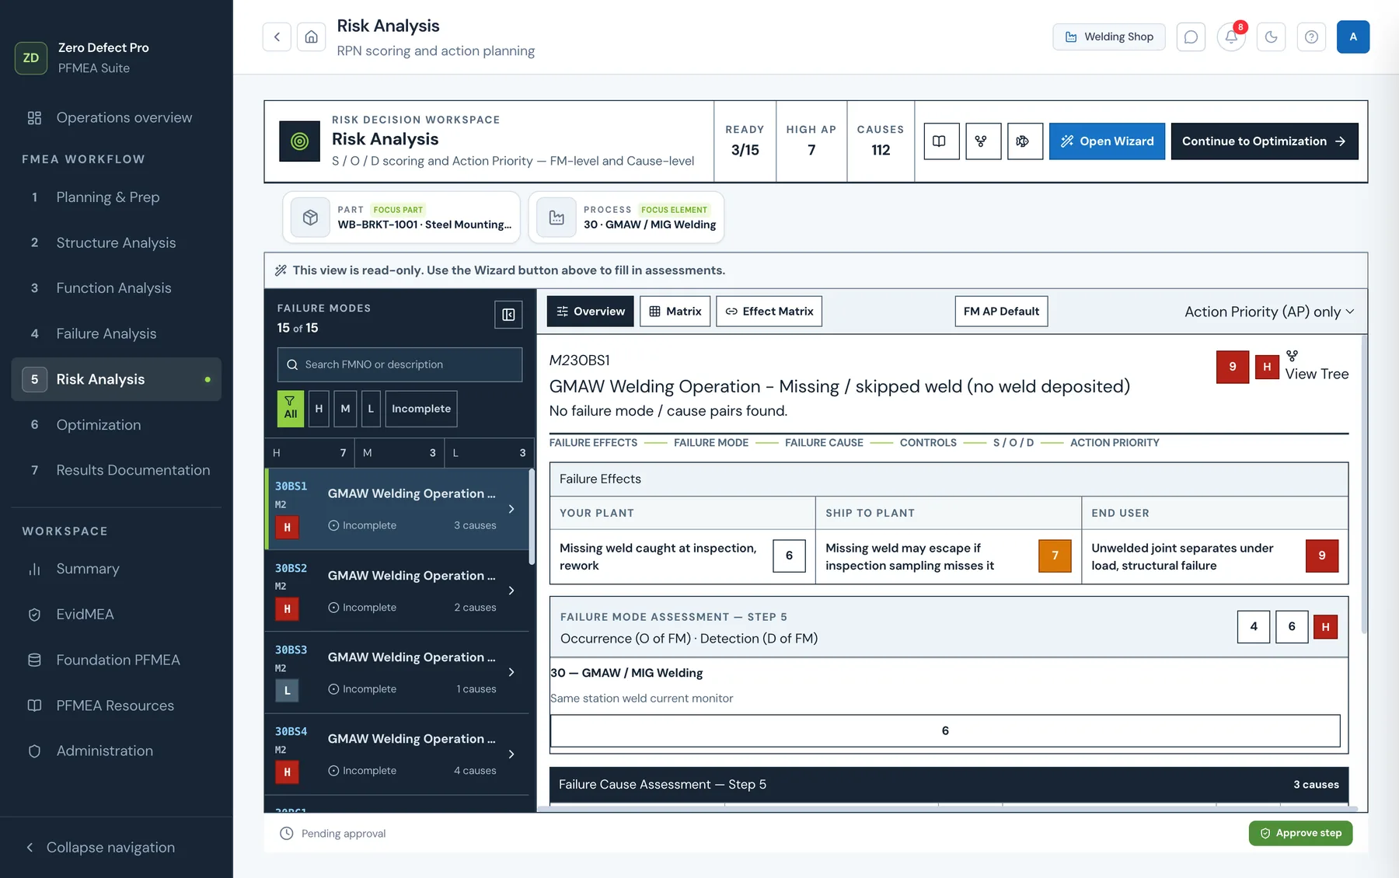Click orange 7 severity badge
The width and height of the screenshot is (1399, 878).
(x=1055, y=556)
